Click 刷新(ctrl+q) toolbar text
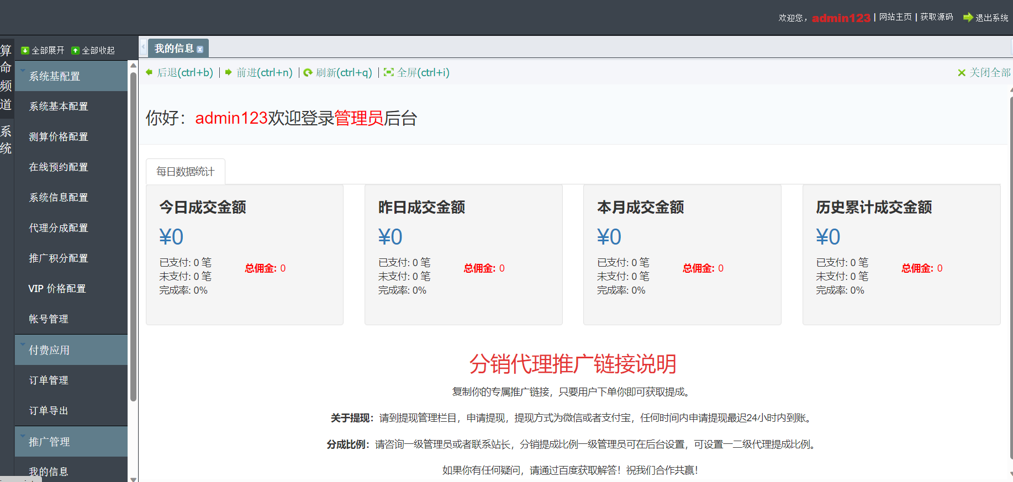 click(x=344, y=72)
